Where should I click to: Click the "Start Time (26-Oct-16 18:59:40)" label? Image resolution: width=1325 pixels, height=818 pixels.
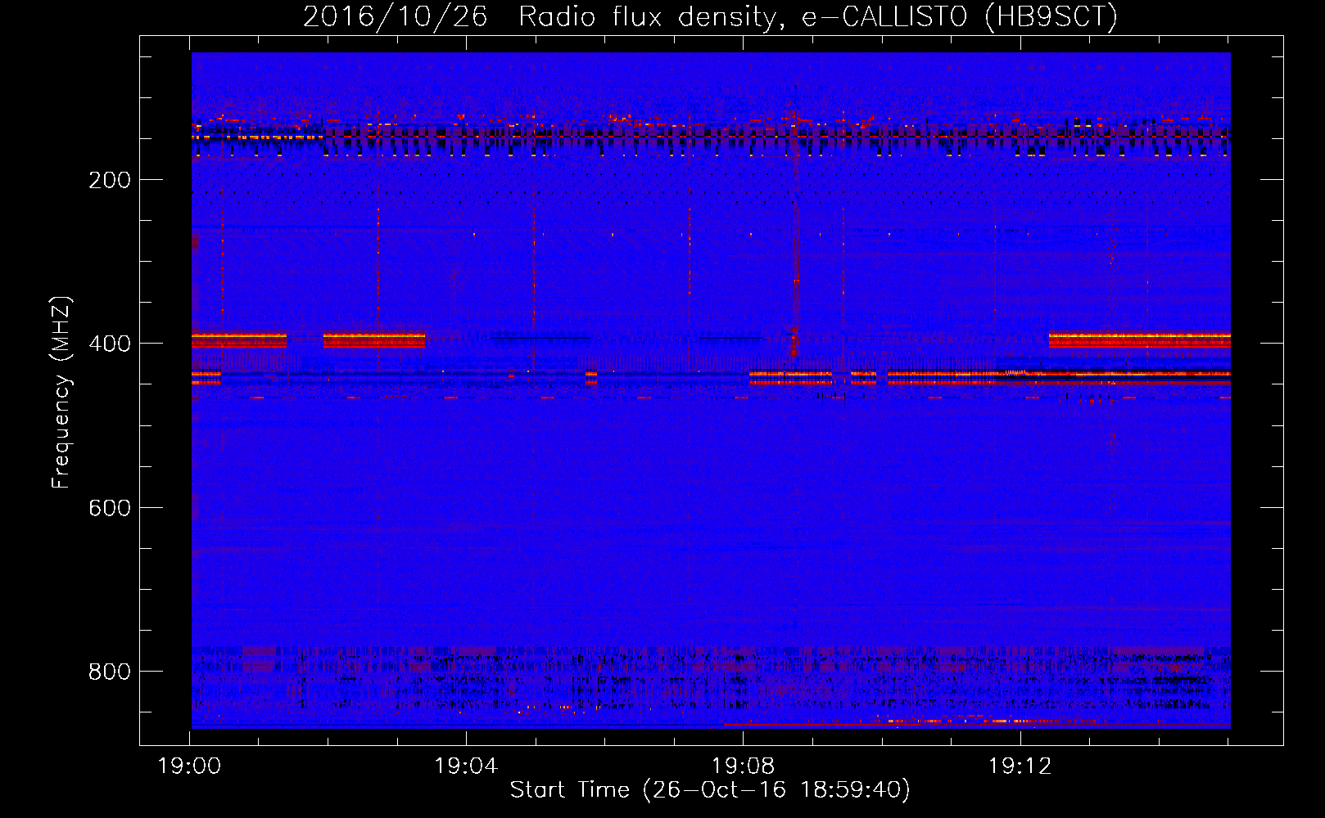(x=710, y=790)
